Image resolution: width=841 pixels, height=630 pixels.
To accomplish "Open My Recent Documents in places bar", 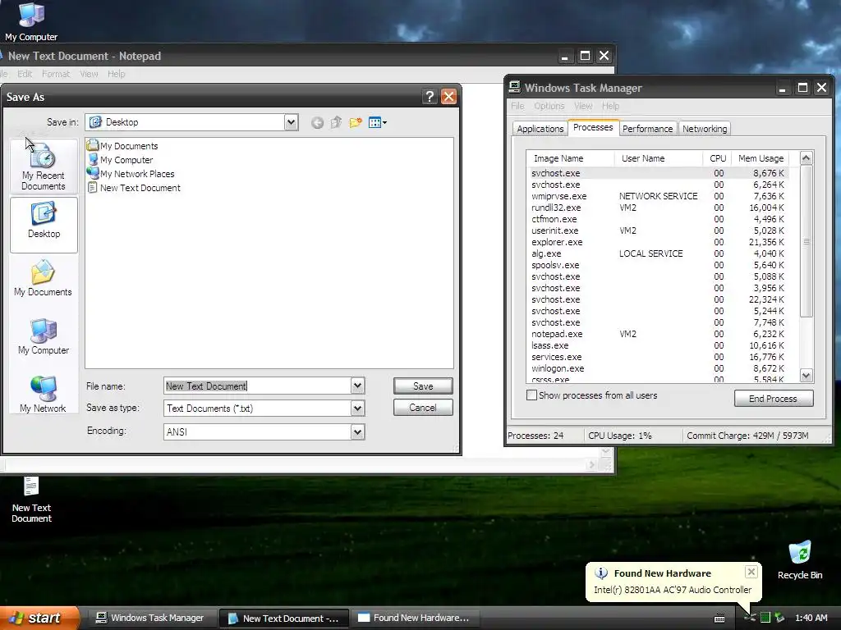I will [x=44, y=167].
